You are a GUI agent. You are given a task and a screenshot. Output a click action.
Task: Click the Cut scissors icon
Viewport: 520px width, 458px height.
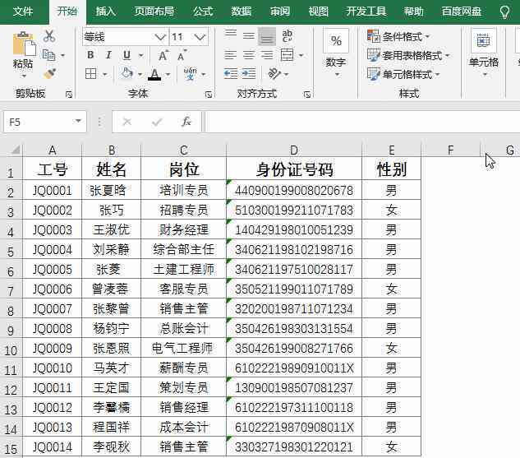point(49,36)
